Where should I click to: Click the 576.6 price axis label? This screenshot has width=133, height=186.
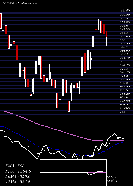[x=124, y=26]
